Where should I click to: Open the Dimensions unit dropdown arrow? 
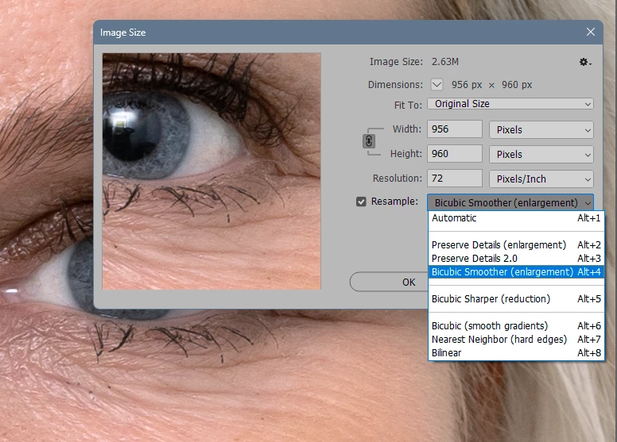[x=437, y=84]
